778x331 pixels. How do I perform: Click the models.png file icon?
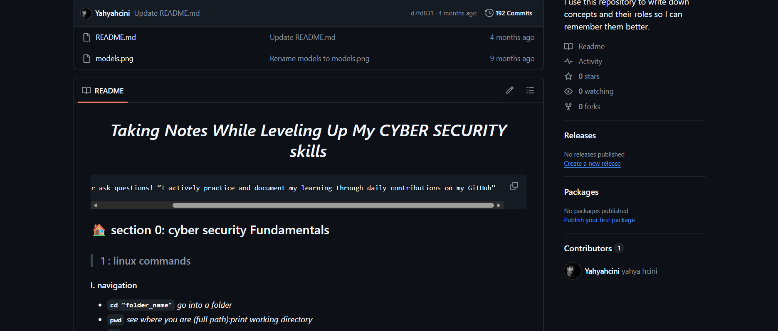coord(86,59)
